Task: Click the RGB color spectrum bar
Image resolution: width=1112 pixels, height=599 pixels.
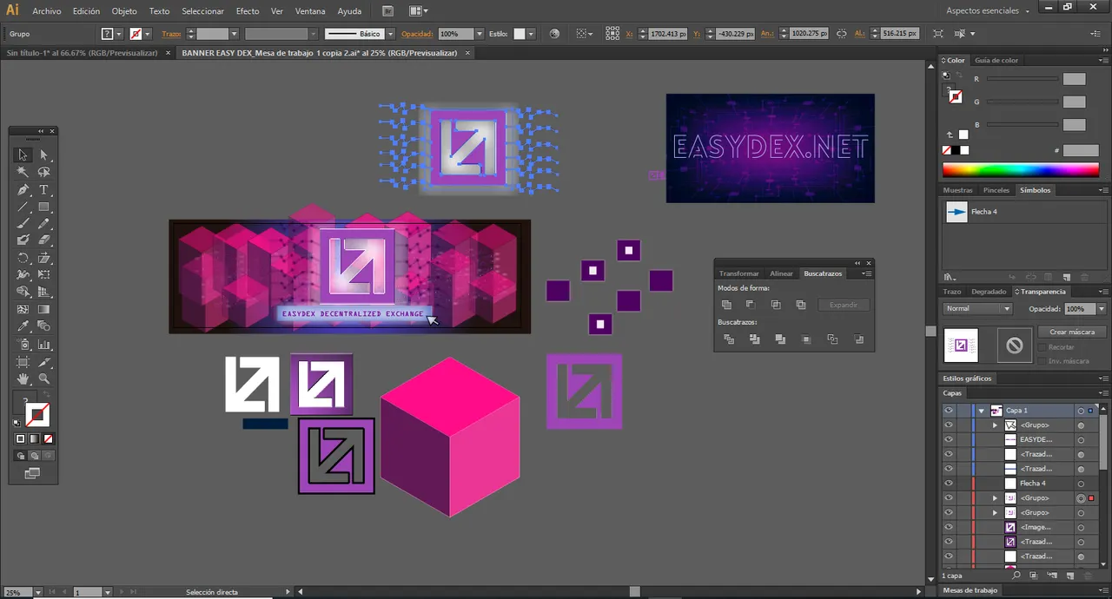Action: 1021,170
